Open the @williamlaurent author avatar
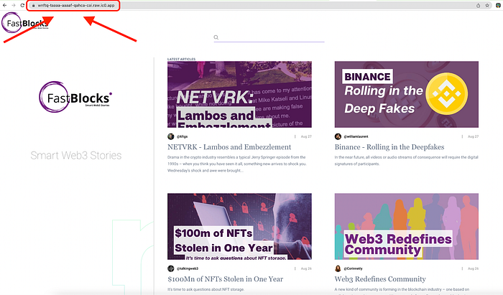 (x=338, y=136)
